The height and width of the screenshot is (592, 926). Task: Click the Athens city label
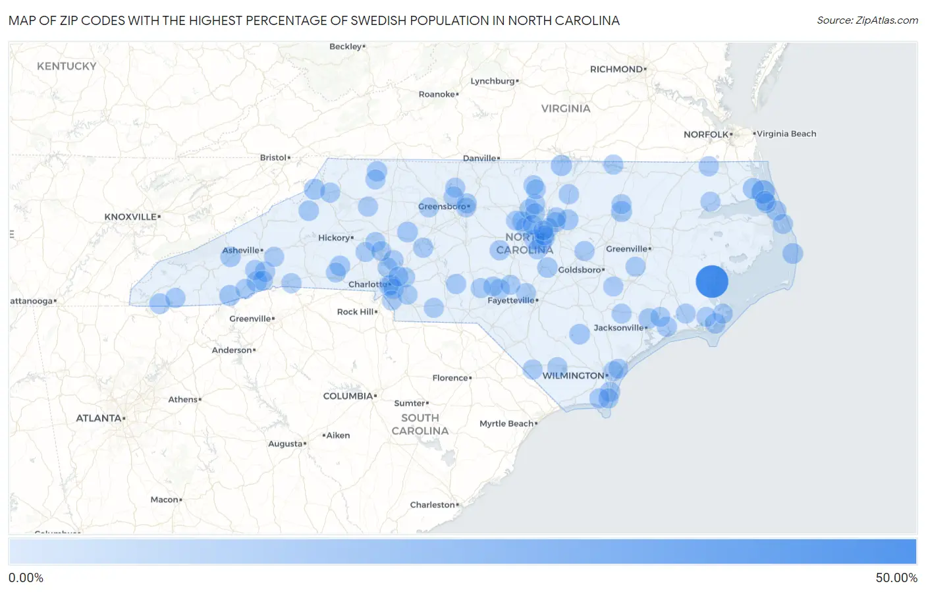pos(183,400)
